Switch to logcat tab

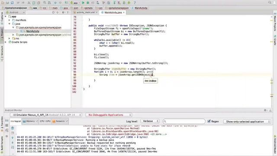click(x=16, y=121)
